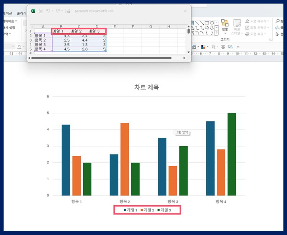This screenshot has height=235, width=287.
Task: Click cell 계열 3 in data sheet
Action: click(x=97, y=31)
